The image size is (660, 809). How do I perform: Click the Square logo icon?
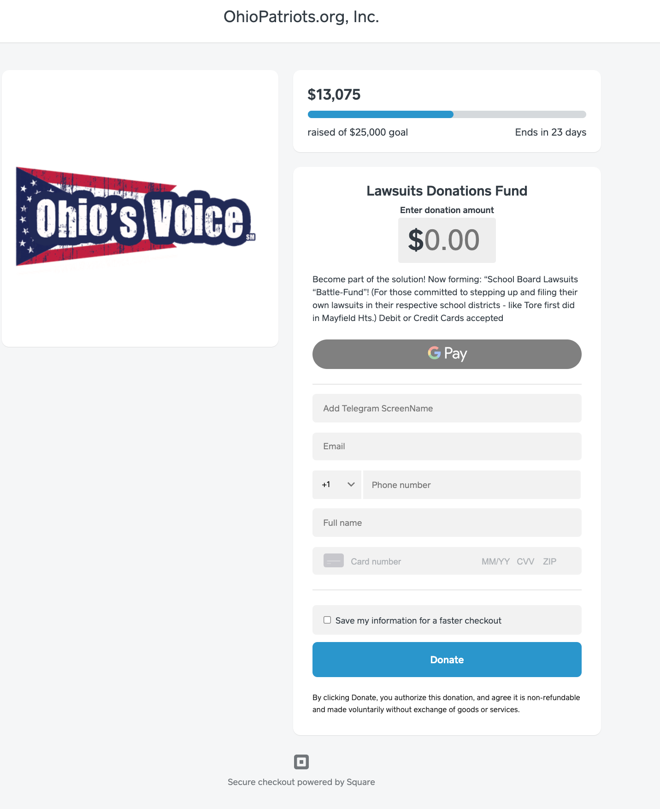(301, 762)
